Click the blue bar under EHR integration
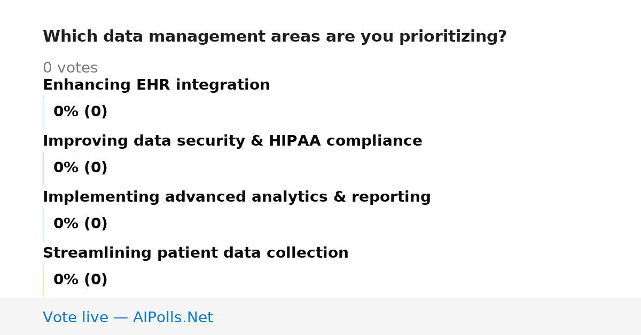Screen dimensions: 641x335 pyautogui.click(x=43, y=112)
